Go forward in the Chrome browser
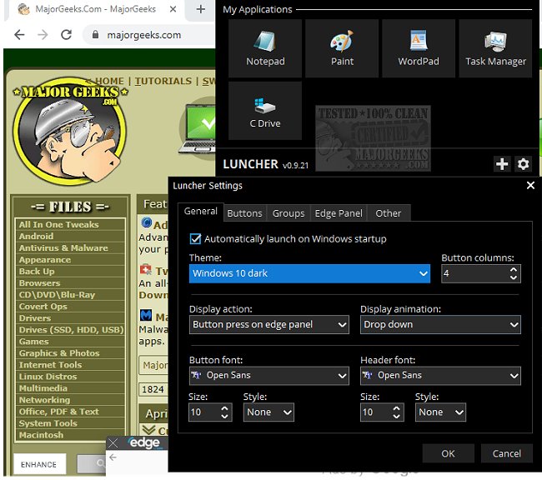 tap(43, 34)
